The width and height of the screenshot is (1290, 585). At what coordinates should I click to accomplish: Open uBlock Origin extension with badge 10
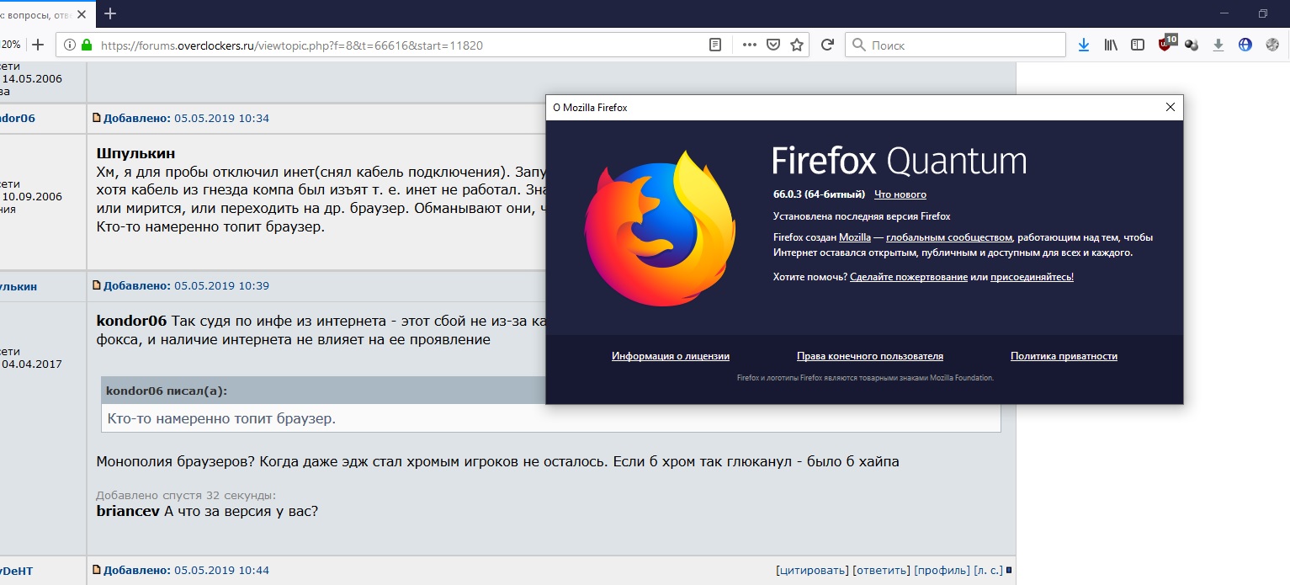click(1166, 43)
